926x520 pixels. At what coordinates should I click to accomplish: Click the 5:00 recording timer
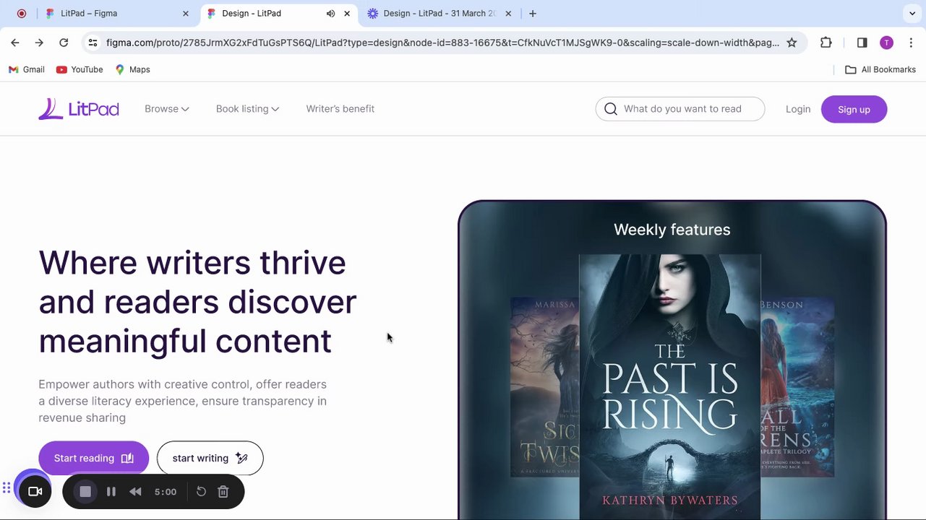click(x=166, y=492)
